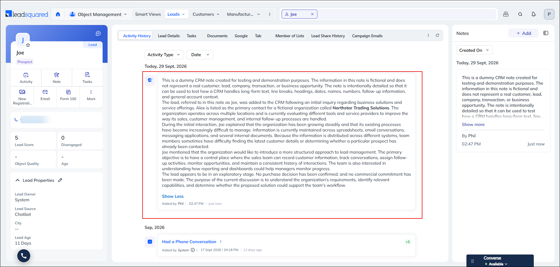Open the Date filter dropdown
This screenshot has width=560, height=267.
tap(200, 55)
